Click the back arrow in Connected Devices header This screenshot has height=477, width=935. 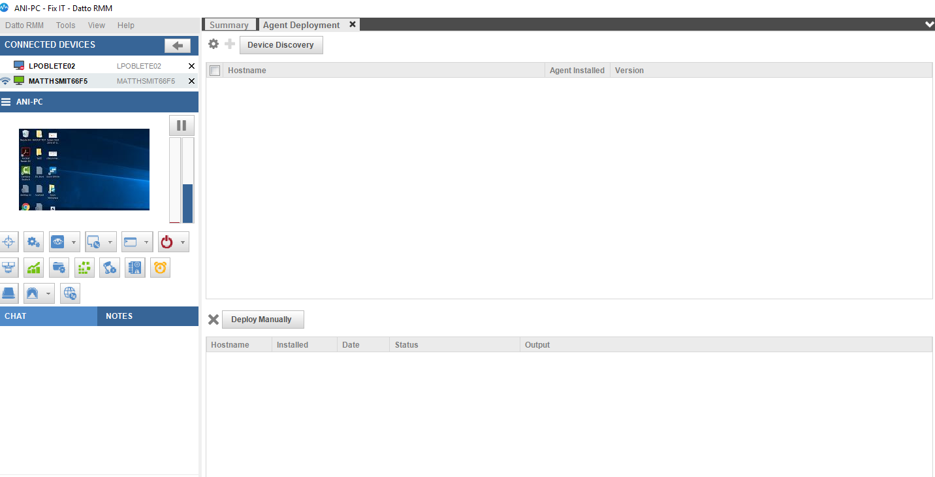(x=178, y=45)
